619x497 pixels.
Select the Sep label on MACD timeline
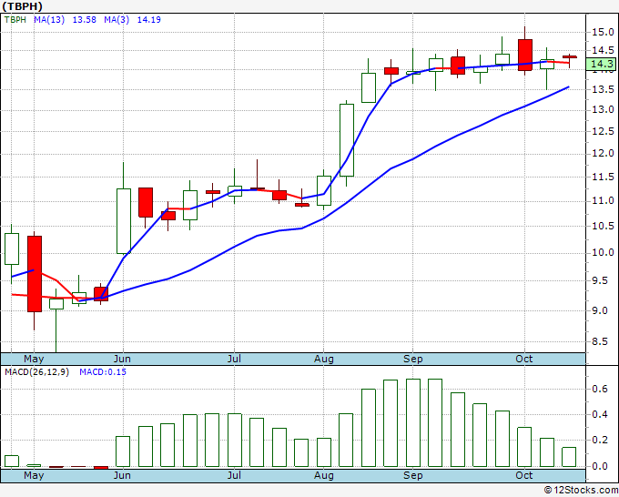point(413,475)
